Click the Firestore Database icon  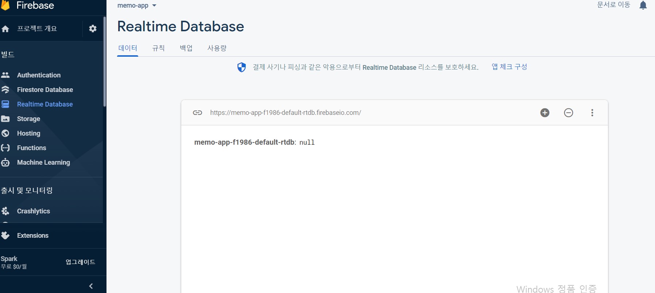[x=5, y=90]
